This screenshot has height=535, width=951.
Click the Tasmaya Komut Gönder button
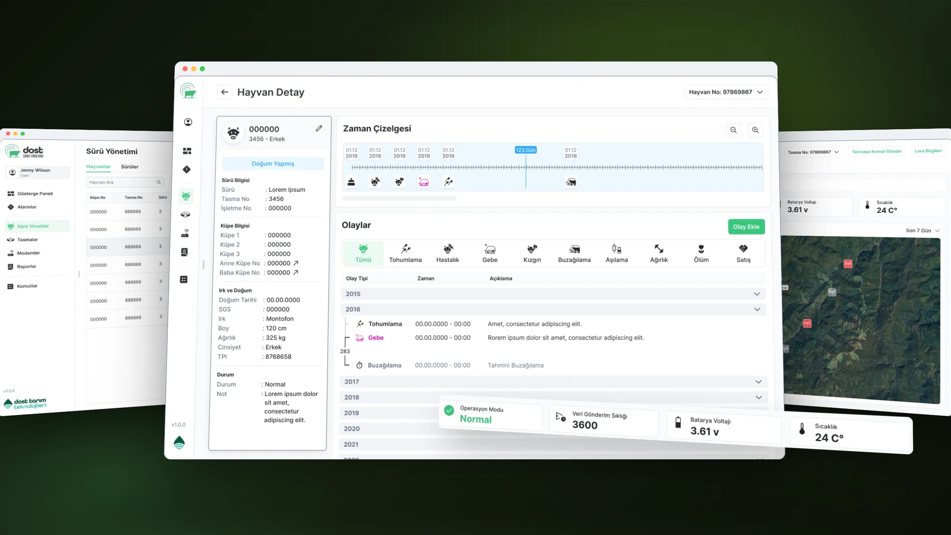tap(877, 151)
